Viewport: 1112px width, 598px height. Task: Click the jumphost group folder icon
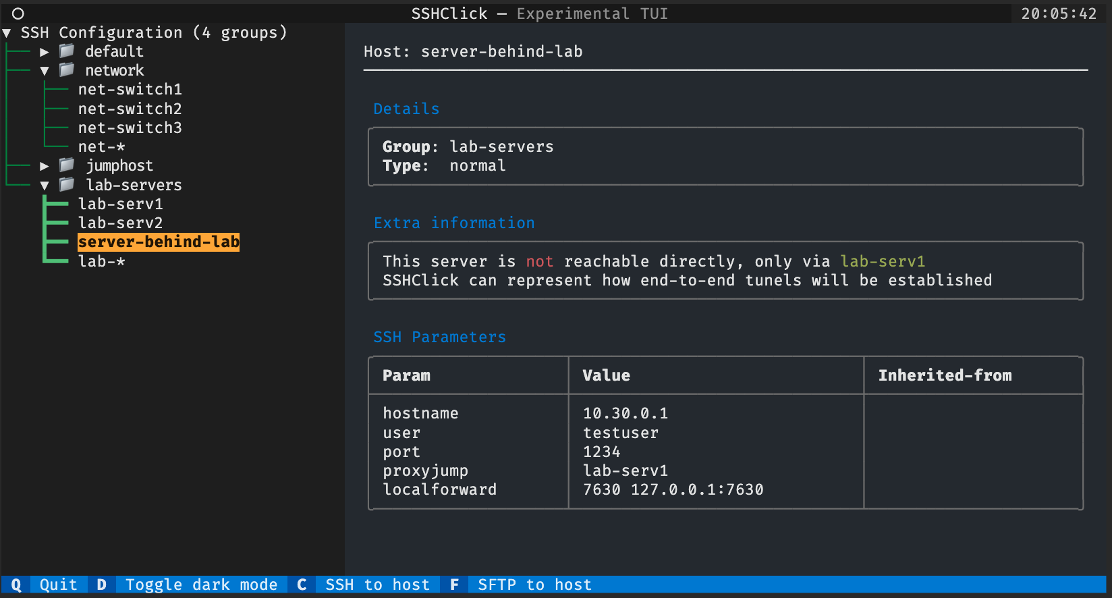67,165
